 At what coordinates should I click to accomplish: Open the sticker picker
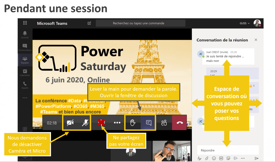click(x=228, y=158)
